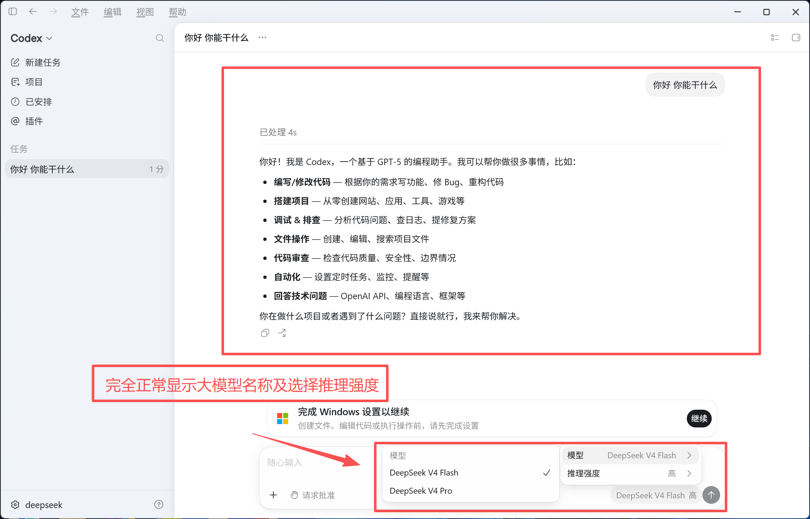This screenshot has height=519, width=810.
Task: Go back with the left arrow
Action: tap(33, 12)
